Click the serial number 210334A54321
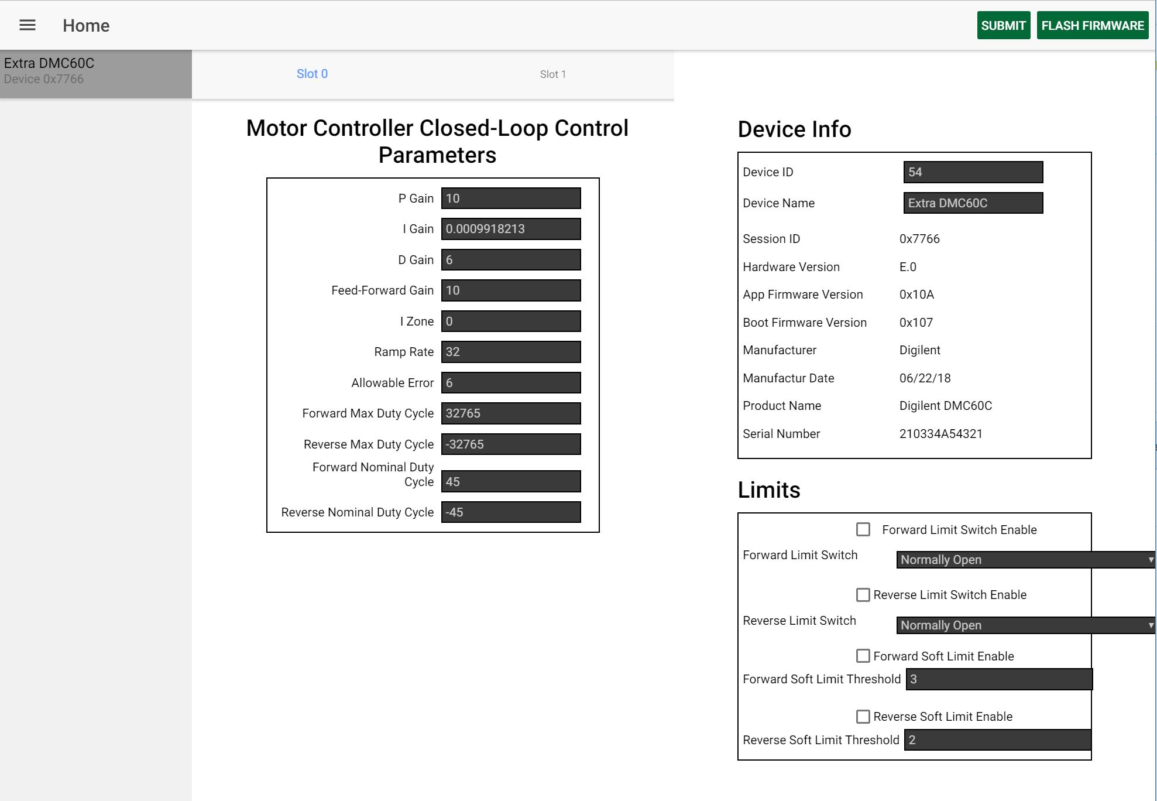The height and width of the screenshot is (801, 1157). pyautogui.click(x=941, y=434)
